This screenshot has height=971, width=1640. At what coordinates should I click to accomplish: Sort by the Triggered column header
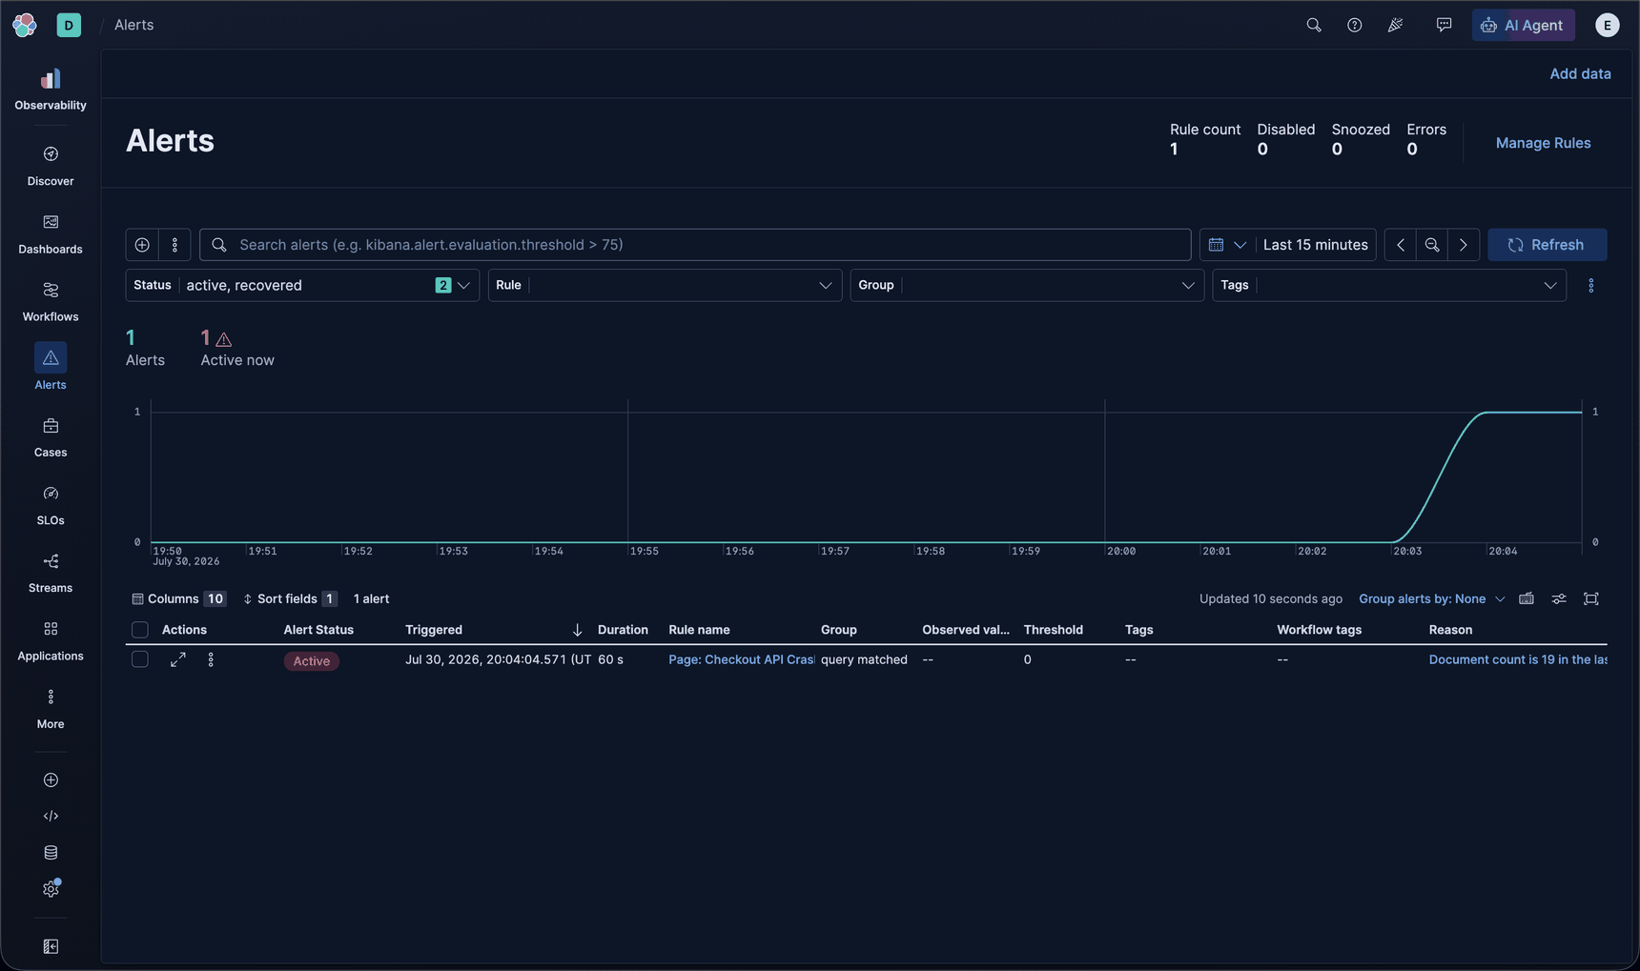pos(434,630)
